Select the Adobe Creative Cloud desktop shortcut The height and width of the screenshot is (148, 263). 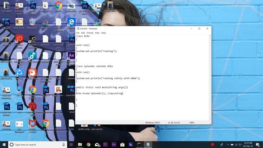coord(19,41)
